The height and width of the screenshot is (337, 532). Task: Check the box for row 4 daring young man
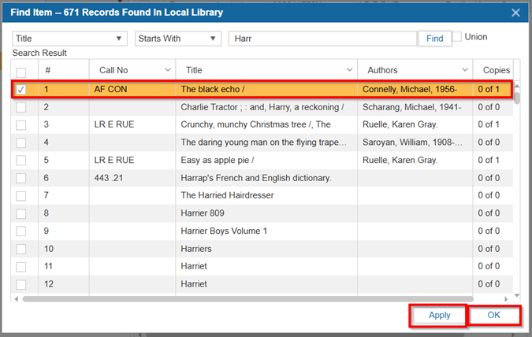pyautogui.click(x=21, y=143)
